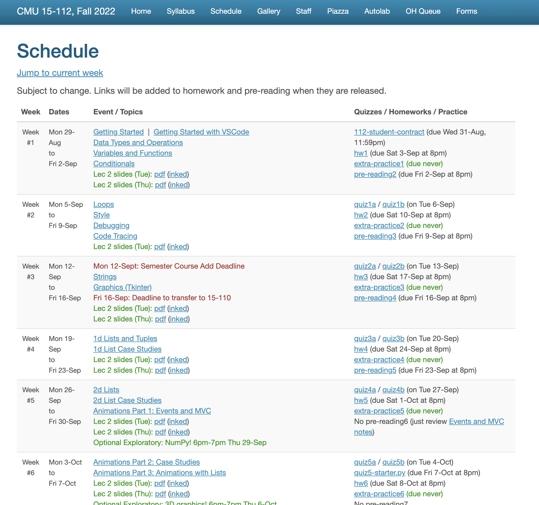
Task: Open pre-reading5 link
Action: [375, 370]
